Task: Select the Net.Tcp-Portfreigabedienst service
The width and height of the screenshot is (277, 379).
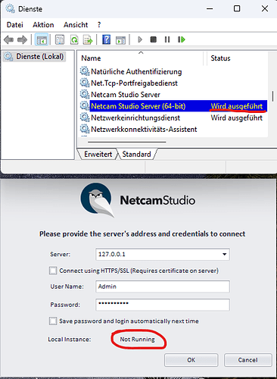Action: click(134, 83)
